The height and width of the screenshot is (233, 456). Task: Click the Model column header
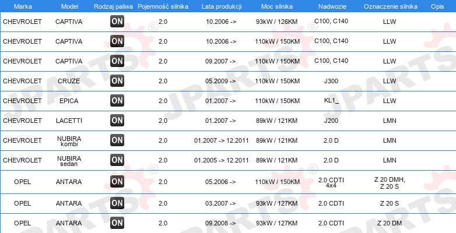pos(69,6)
